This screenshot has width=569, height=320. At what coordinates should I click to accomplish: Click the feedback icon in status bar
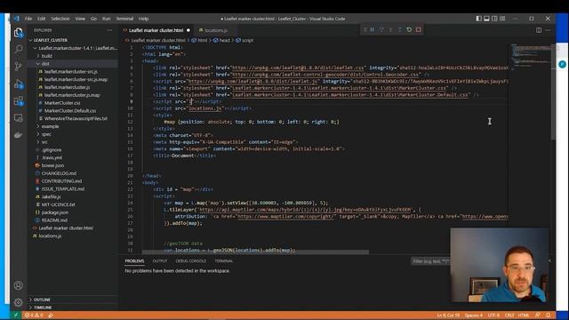tap(538, 316)
